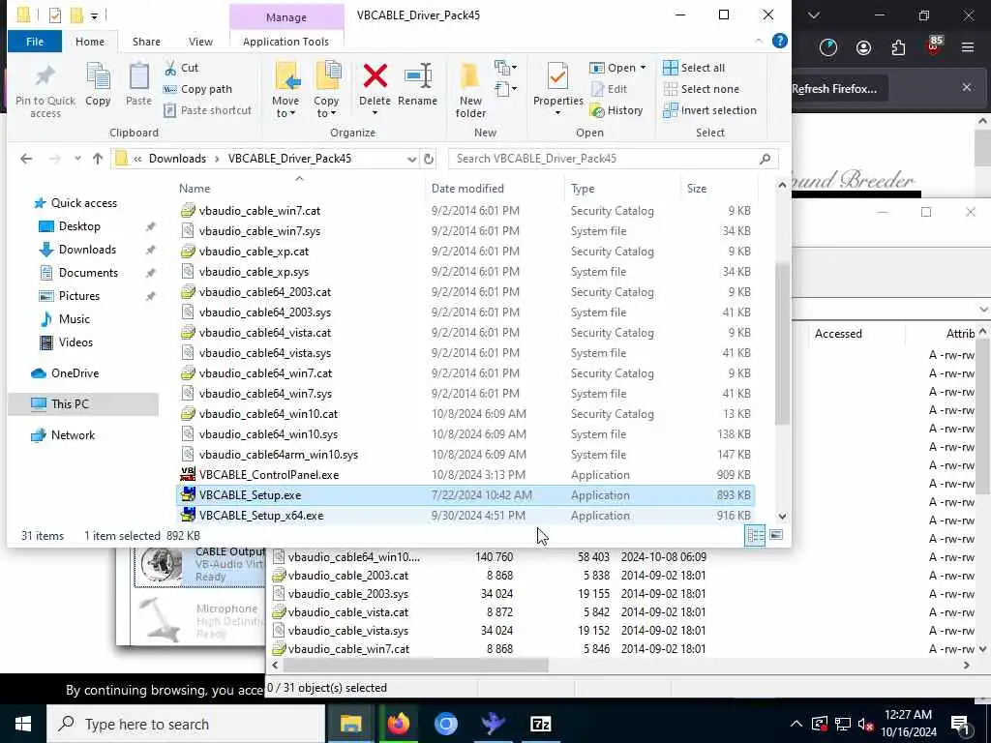This screenshot has height=743, width=991.
Task: Open the Application Tools tab
Action: [x=285, y=42]
